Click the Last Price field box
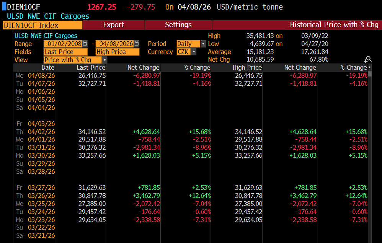The image size is (382, 243). [65, 52]
